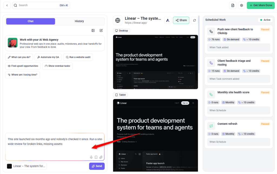The image size is (277, 174).
Task: Click When Schedule under Content refresh
Action: [x=239, y=142]
